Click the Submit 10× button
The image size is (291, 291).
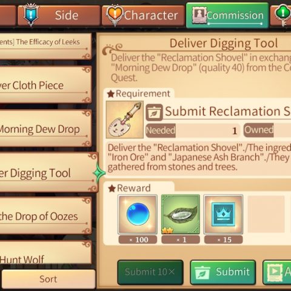click(x=150, y=272)
